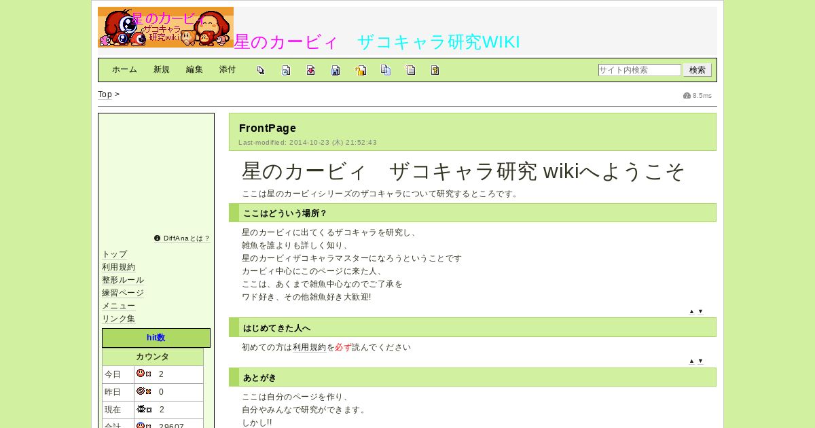Screen dimensions: 815x428
Task: Open 添付 in the navigation bar
Action: [228, 69]
